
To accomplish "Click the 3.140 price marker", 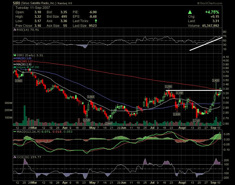I will point(179,93).
